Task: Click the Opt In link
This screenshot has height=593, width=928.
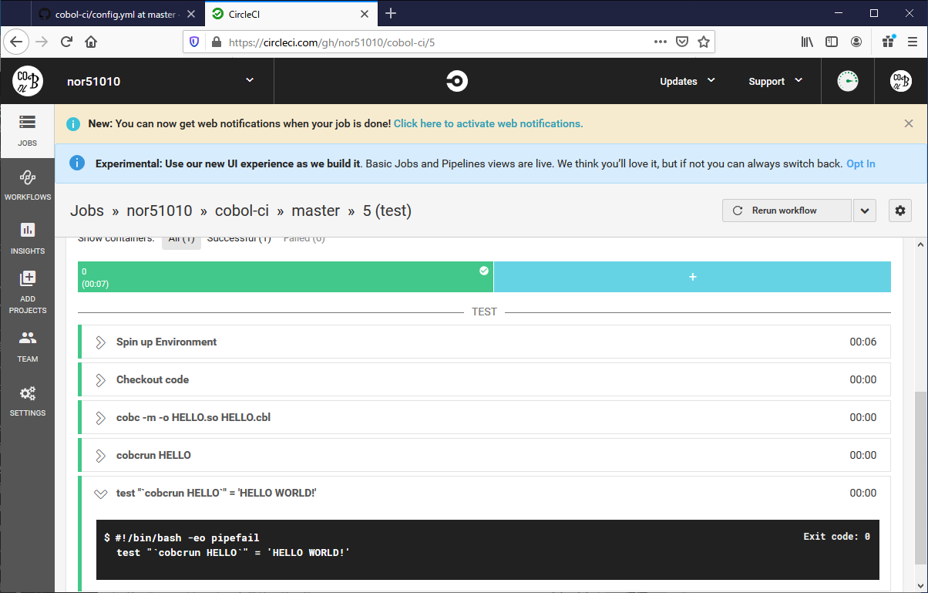Action: coord(860,163)
